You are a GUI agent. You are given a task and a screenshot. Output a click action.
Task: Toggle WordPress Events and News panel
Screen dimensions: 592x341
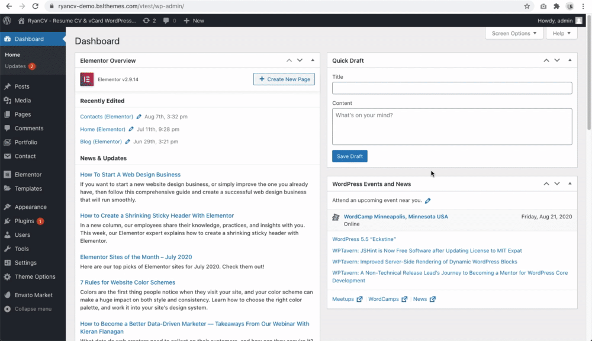click(x=570, y=184)
